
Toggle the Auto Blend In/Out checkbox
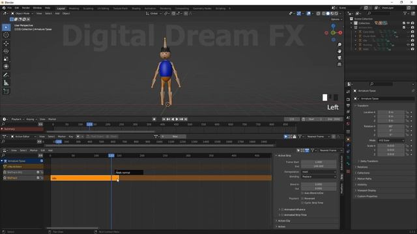302,193
